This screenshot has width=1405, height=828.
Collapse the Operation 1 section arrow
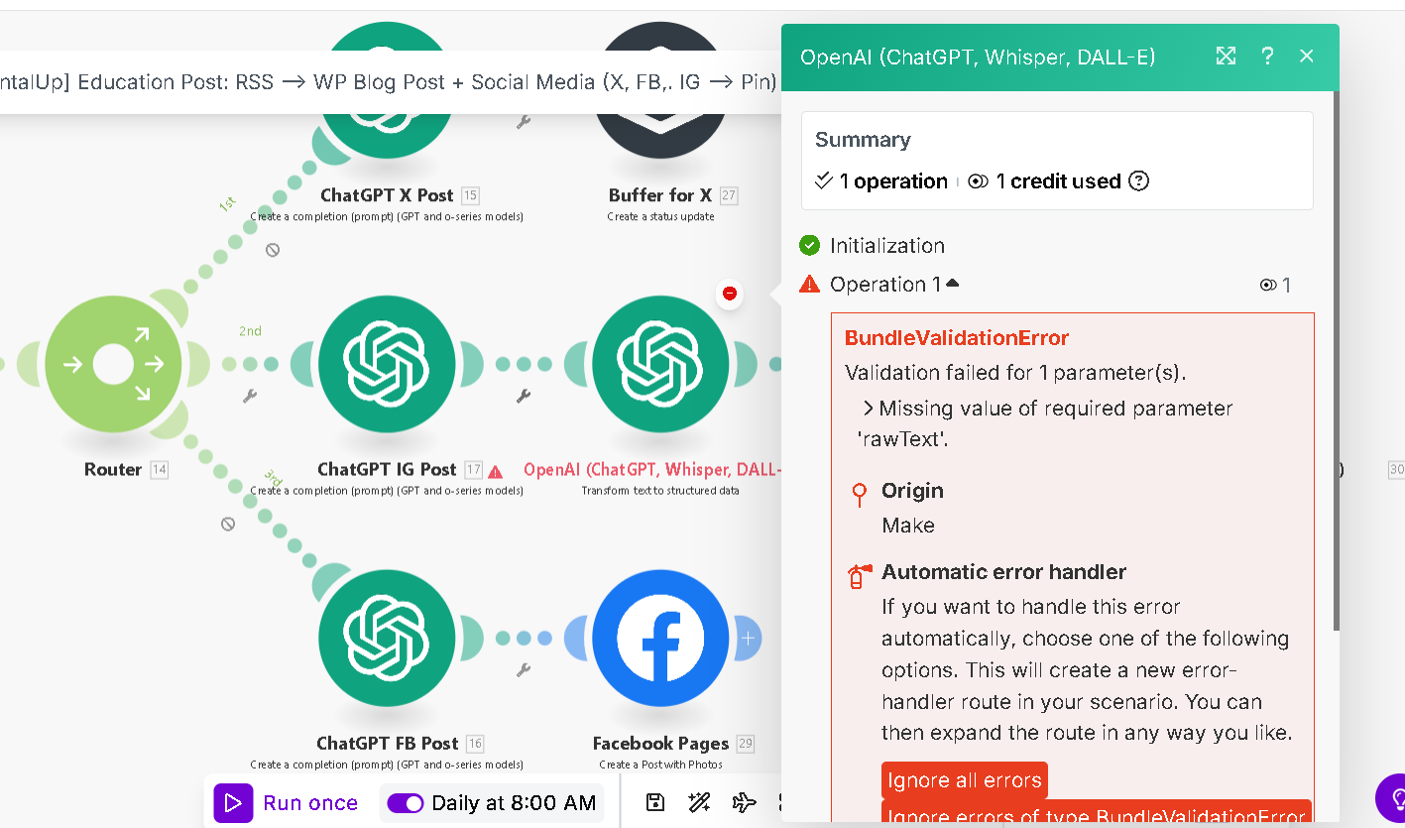[953, 284]
